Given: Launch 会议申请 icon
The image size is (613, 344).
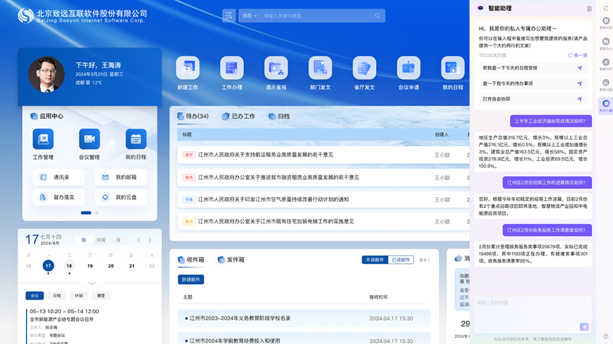Looking at the screenshot, I should click(x=409, y=68).
